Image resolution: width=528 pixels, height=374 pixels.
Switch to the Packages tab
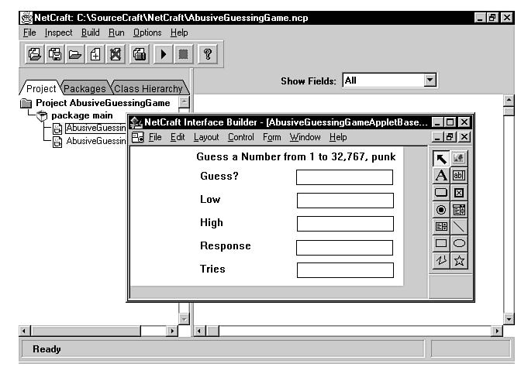[x=85, y=88]
